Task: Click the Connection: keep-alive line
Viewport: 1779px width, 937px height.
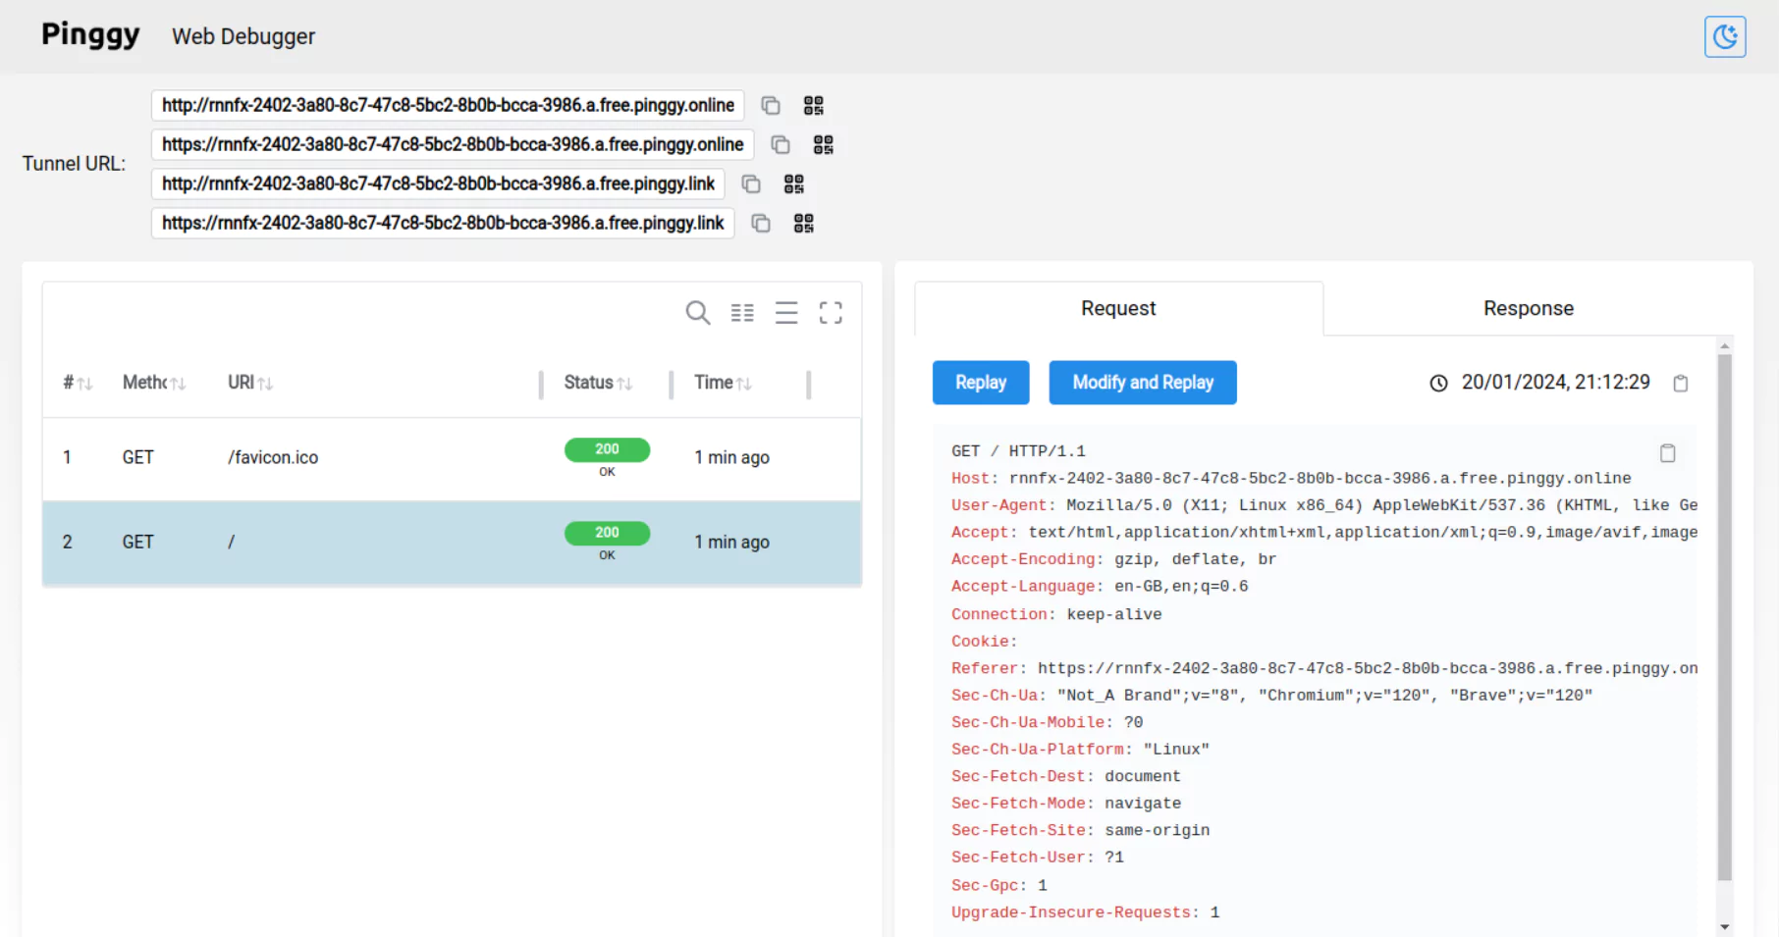Action: coord(1056,614)
